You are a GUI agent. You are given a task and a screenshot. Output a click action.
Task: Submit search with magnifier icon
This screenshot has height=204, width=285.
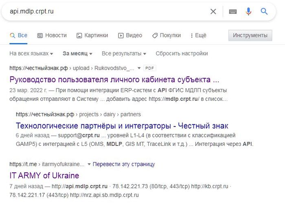pyautogui.click(x=264, y=11)
